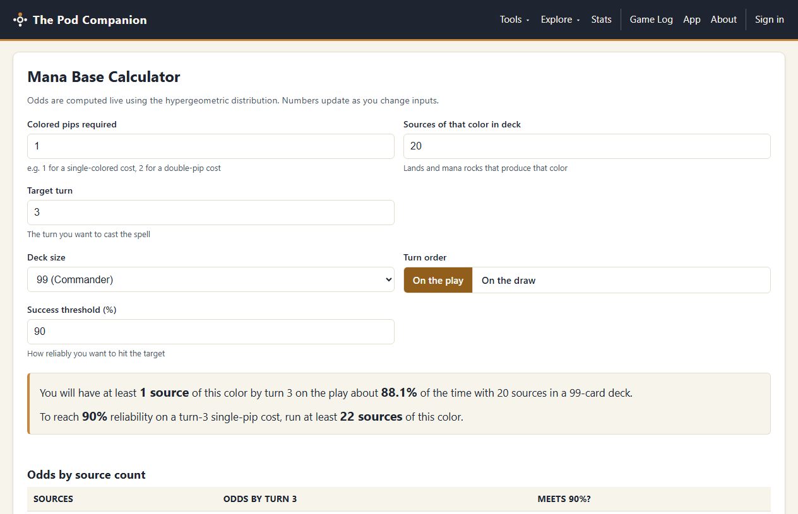The height and width of the screenshot is (514, 798).
Task: Focus the Sources of that color field
Action: coord(587,146)
